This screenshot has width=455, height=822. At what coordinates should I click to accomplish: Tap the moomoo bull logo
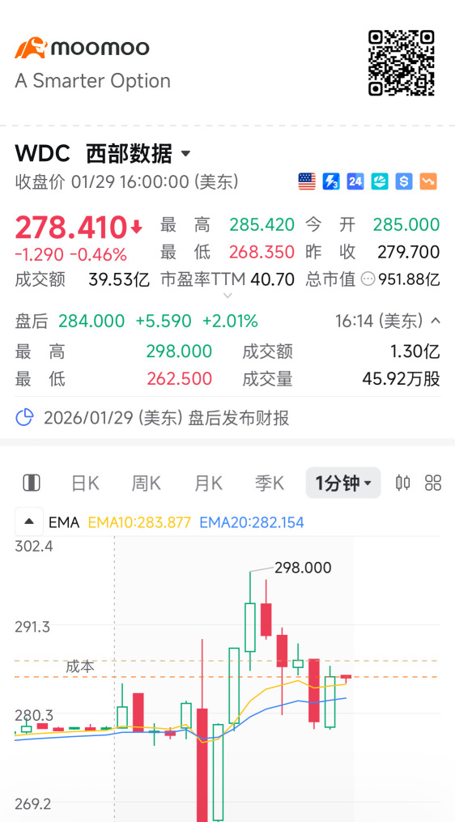pos(31,48)
